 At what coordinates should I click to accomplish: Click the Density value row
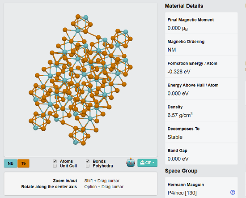[201, 110]
